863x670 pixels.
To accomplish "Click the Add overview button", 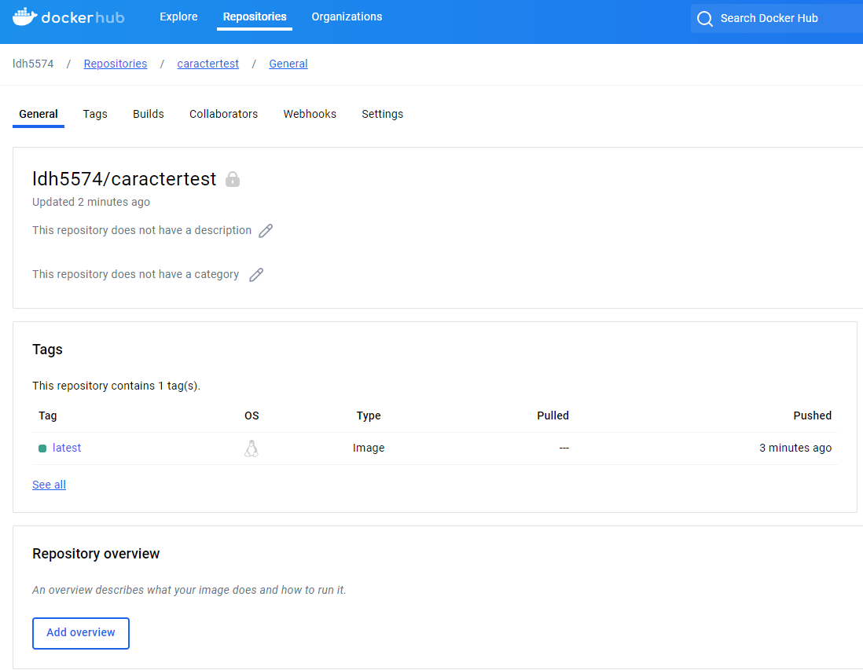I will click(81, 633).
